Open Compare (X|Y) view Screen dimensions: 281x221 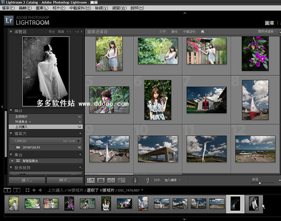111,180
